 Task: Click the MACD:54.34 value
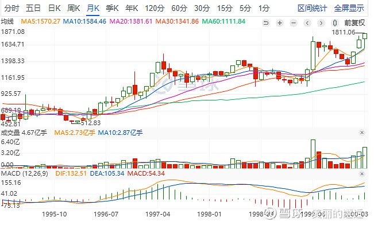[x=146, y=173]
